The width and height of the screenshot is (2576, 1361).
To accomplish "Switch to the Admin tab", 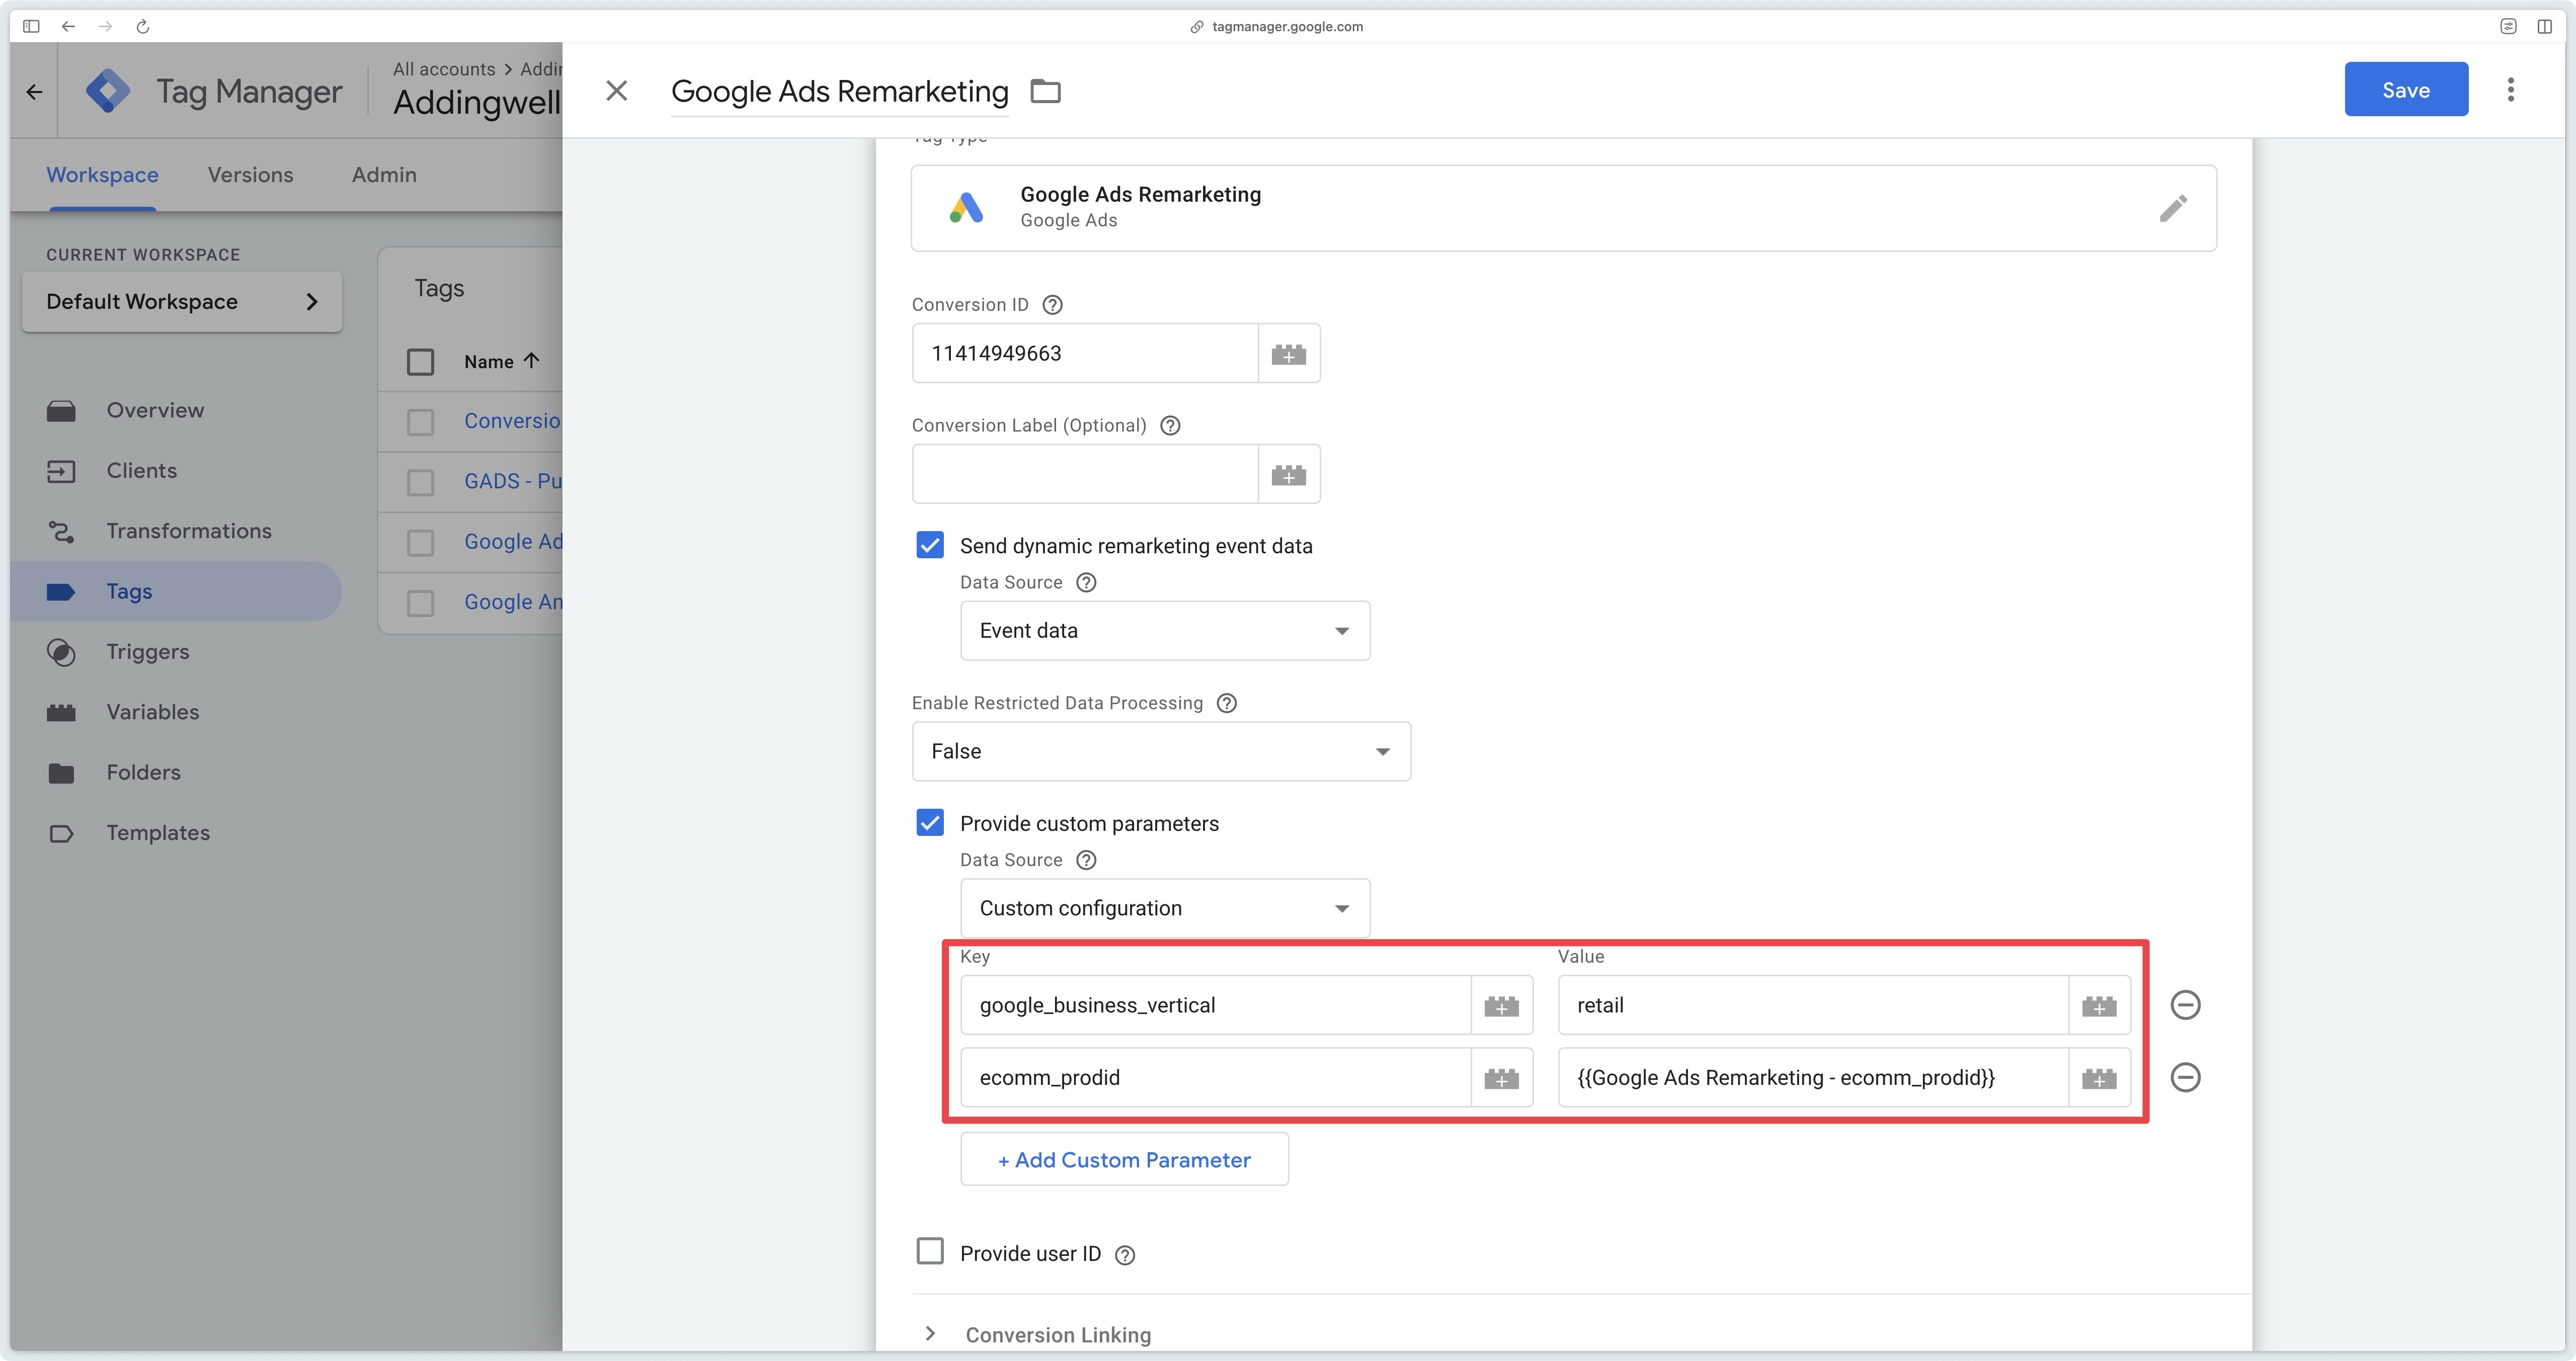I will click(384, 175).
